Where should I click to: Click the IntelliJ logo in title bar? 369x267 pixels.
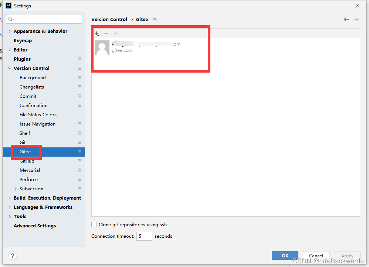[9, 6]
